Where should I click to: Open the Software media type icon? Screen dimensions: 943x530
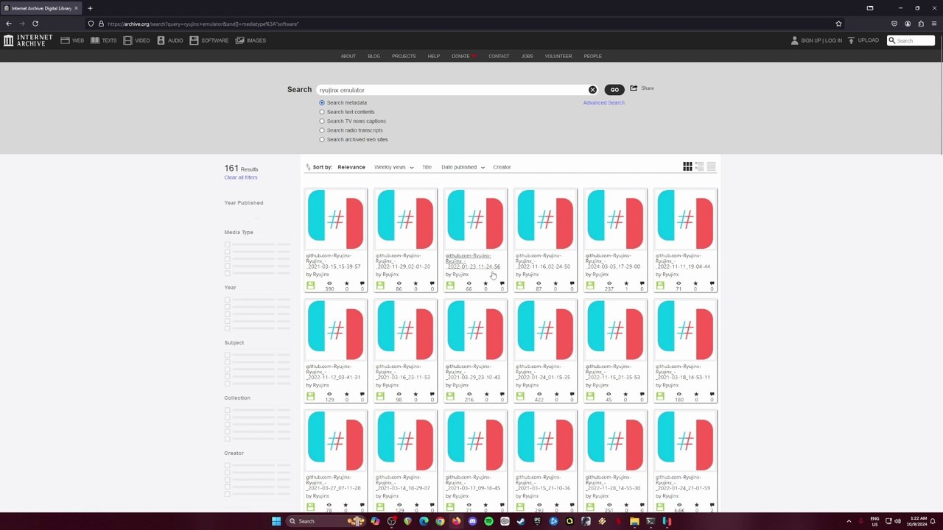coord(194,40)
